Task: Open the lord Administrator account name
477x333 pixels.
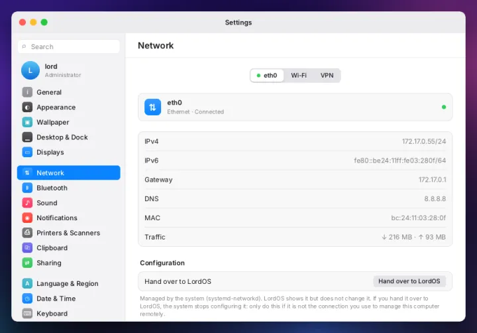Action: point(51,66)
